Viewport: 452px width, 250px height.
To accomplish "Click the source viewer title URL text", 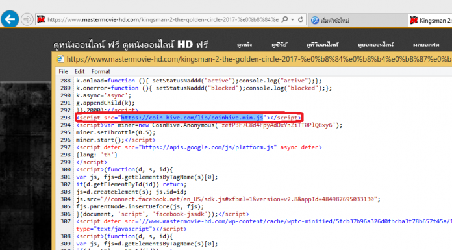I will click(259, 59).
